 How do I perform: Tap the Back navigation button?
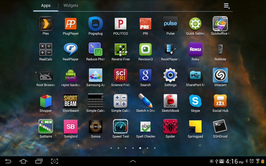[8, 161]
